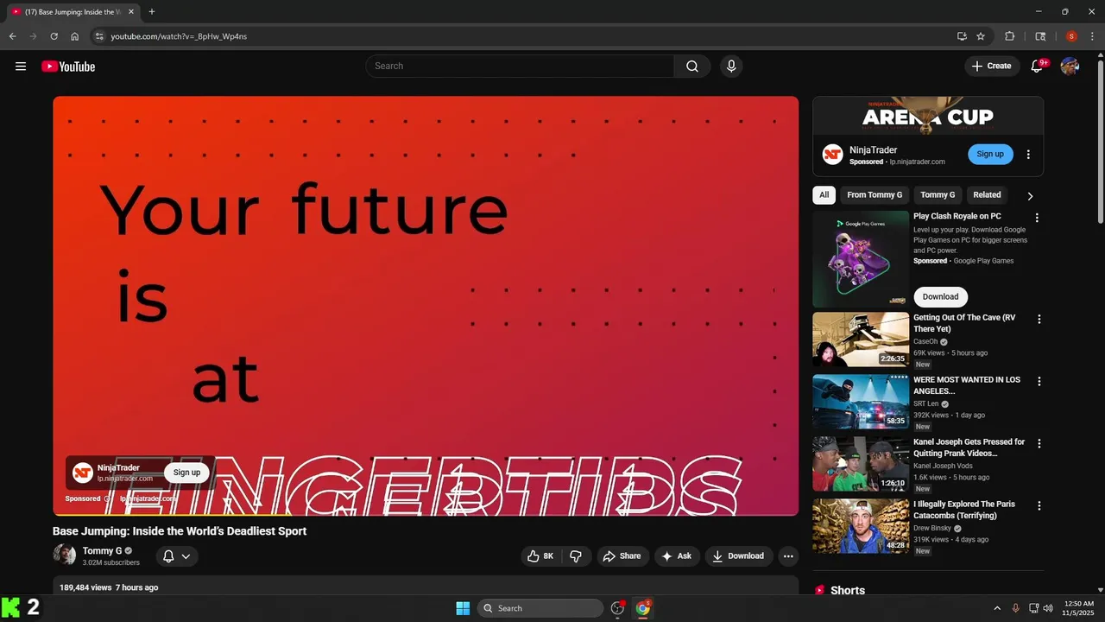Screen dimensions: 1105x622
Task: Open the account avatar menu
Action: 1070,67
